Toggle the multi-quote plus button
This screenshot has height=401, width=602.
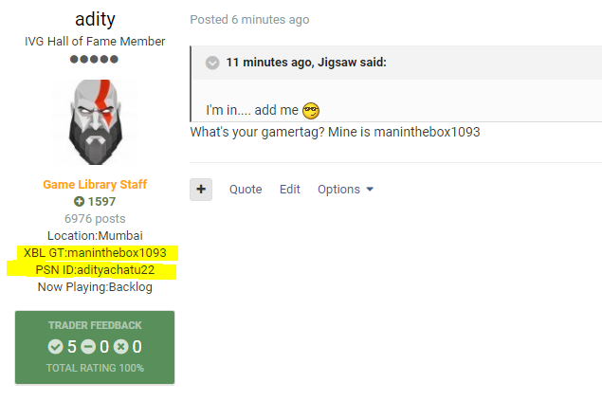(201, 190)
